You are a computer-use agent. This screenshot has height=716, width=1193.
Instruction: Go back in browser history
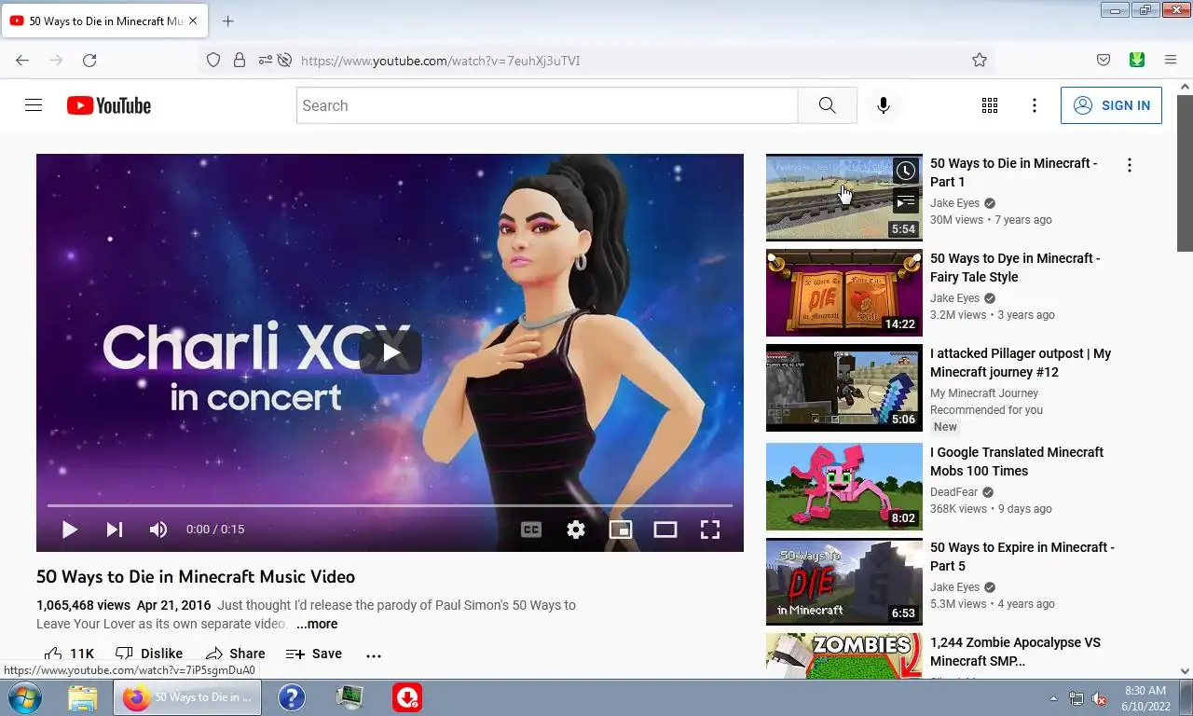coord(22,61)
